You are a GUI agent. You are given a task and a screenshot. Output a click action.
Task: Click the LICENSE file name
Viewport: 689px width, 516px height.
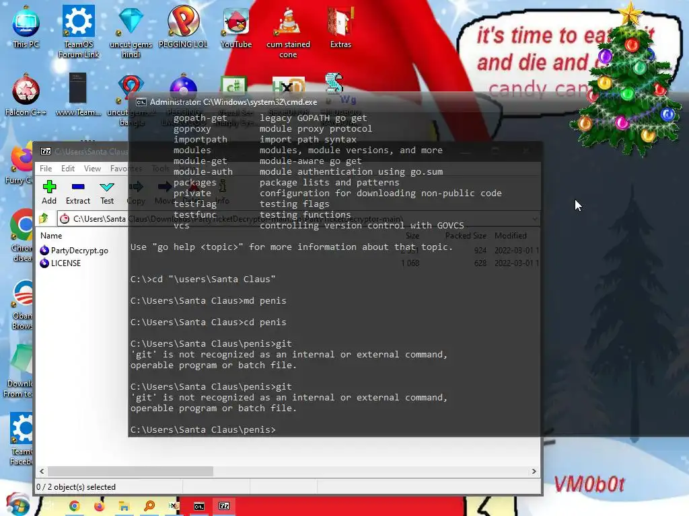[x=66, y=263]
